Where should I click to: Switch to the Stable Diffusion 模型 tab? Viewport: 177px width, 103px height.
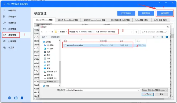point(44,20)
